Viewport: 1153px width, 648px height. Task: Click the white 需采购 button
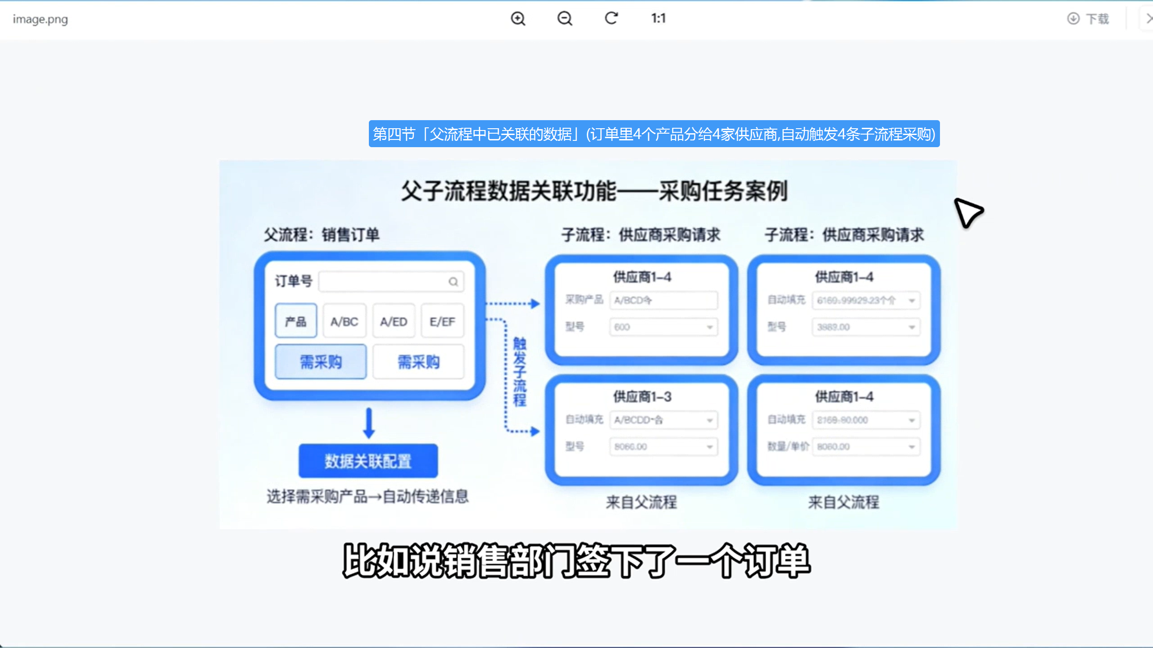pyautogui.click(x=418, y=362)
